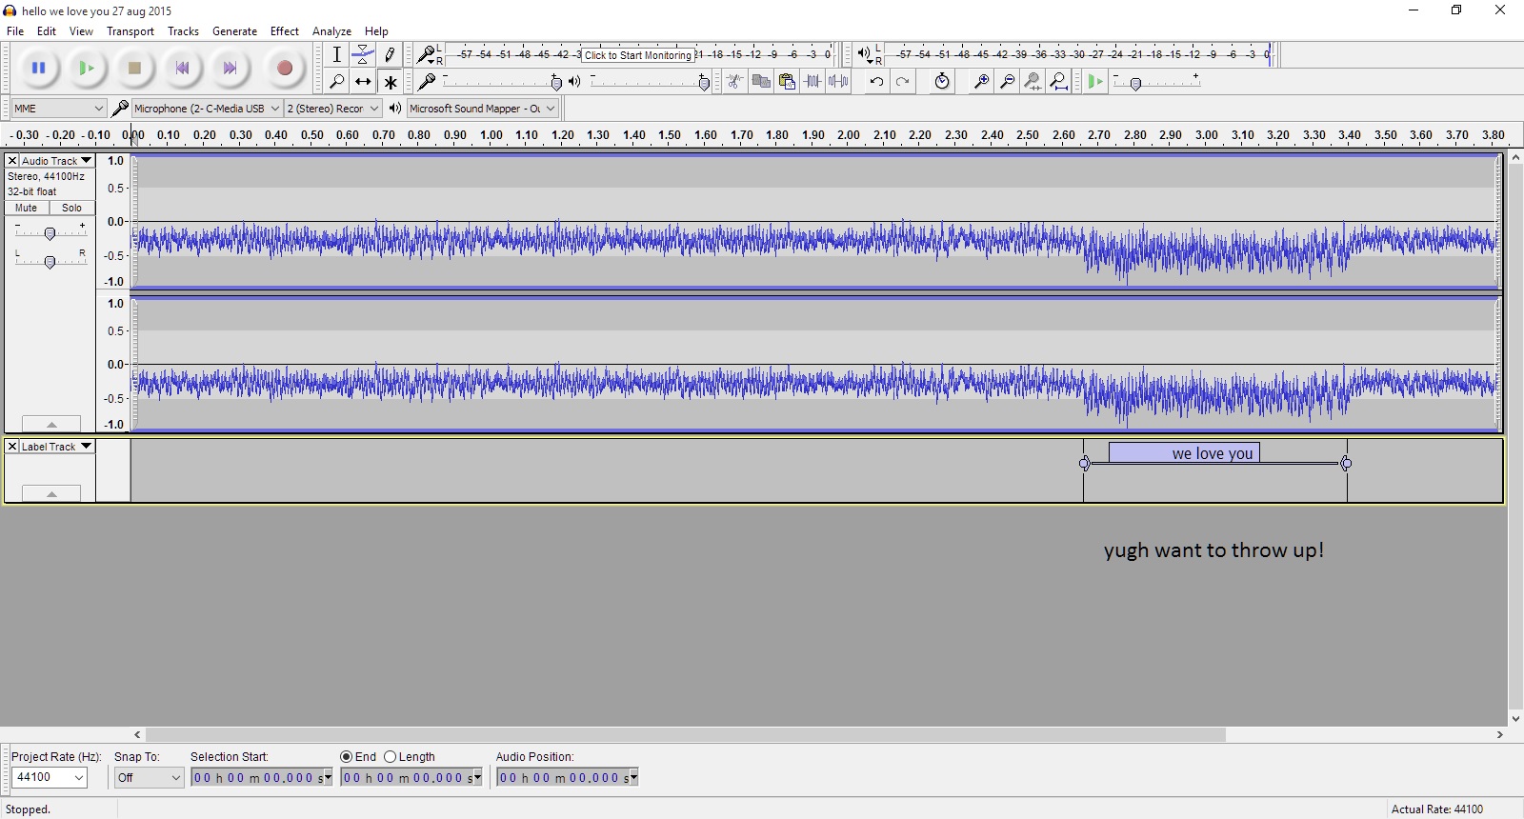The width and height of the screenshot is (1524, 819).
Task: Click the Audio Track gain slider knob
Action: click(50, 233)
